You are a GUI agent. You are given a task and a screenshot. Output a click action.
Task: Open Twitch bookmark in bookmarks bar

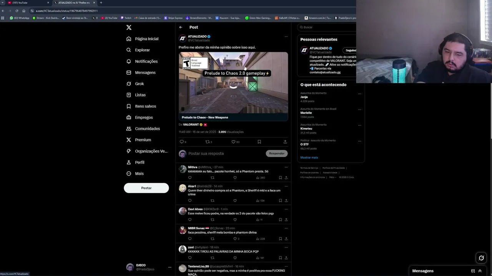[126, 18]
